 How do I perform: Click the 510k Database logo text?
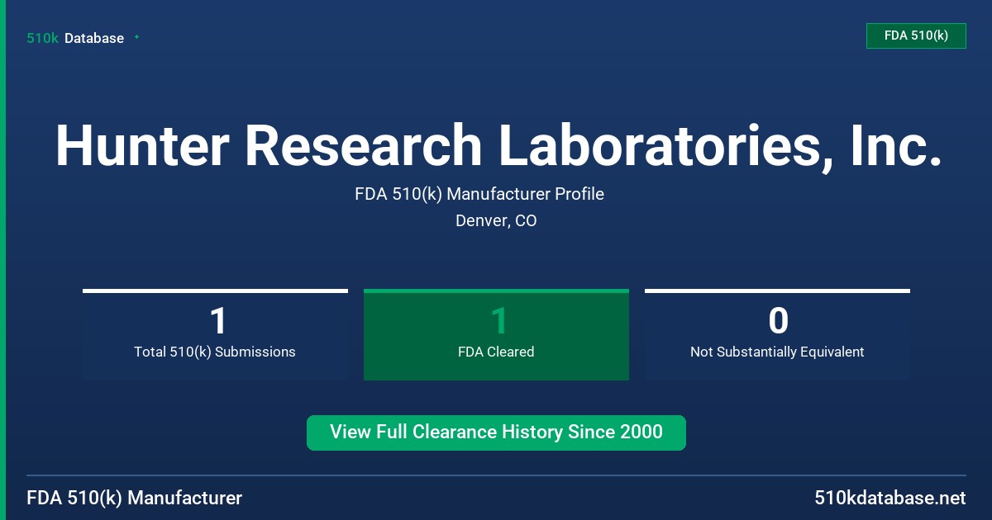point(75,38)
